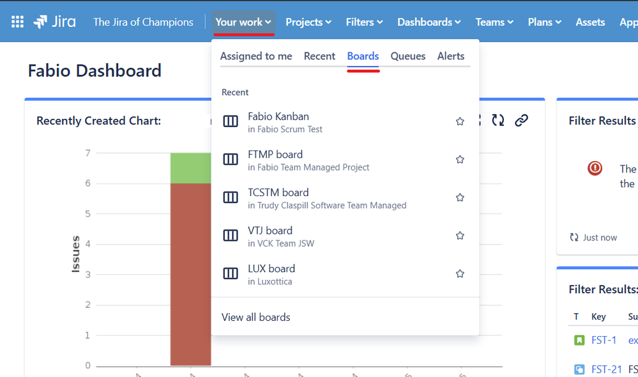Click the Jira logo
Viewport: 638px width, 377px height.
[54, 22]
